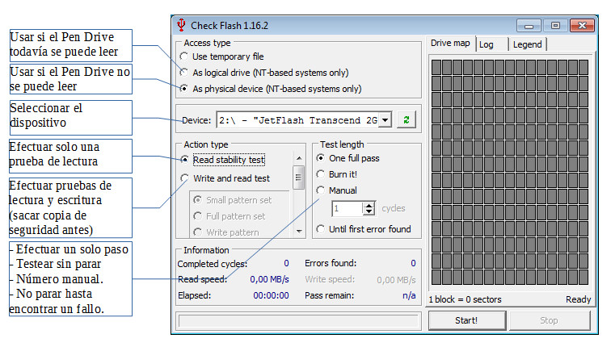This screenshot has height=351, width=611.
Task: Click the 'Completed cycles:' label
Action: coord(213,264)
